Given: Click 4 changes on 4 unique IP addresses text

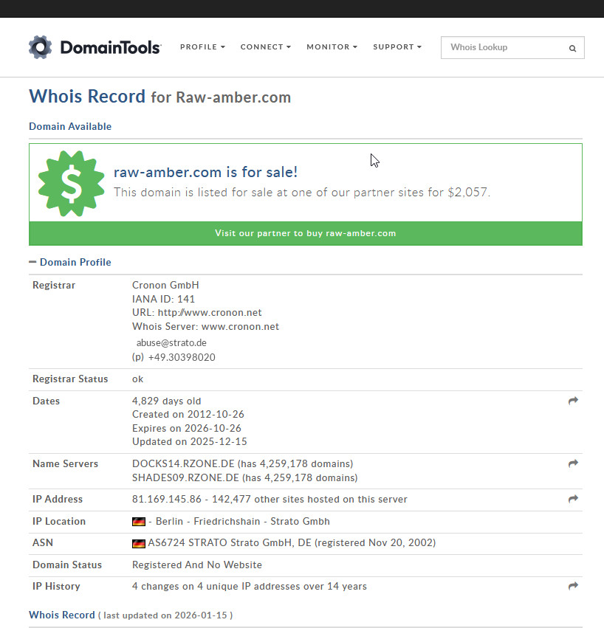Looking at the screenshot, I should 250,587.
